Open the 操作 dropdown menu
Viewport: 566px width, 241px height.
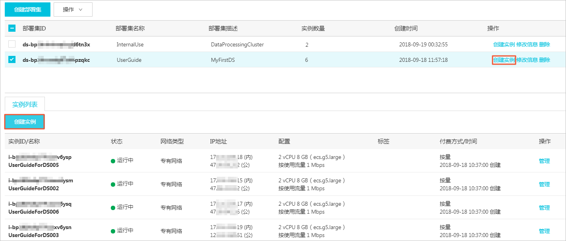(x=73, y=10)
